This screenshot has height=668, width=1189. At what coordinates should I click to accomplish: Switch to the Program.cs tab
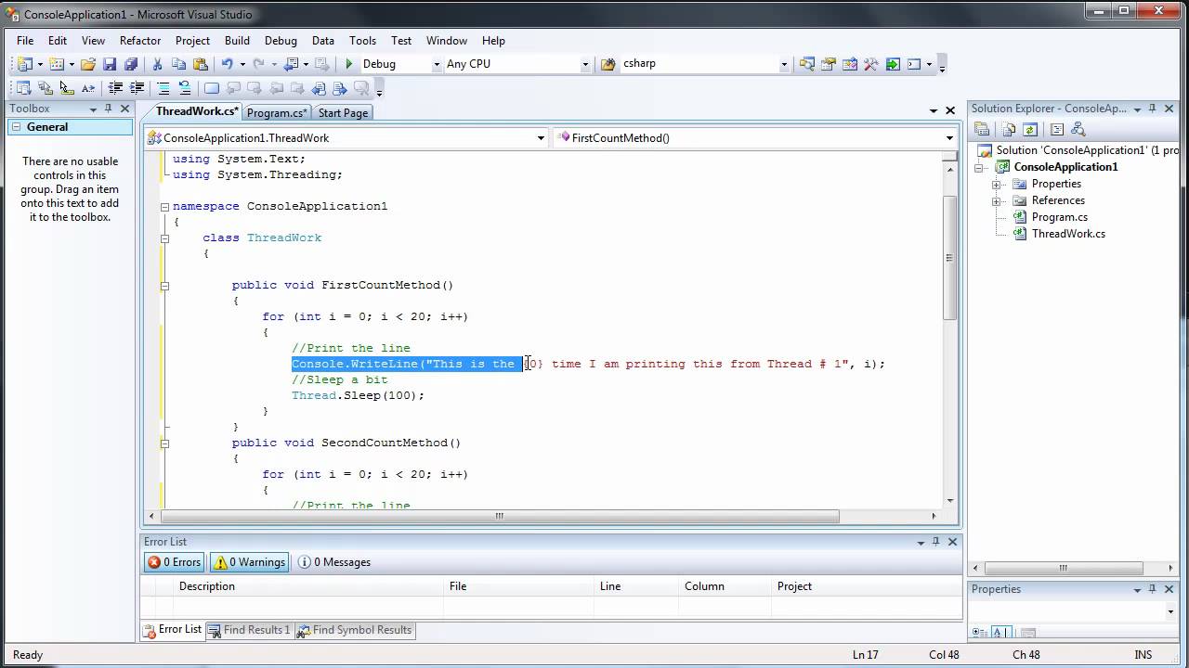coord(277,113)
